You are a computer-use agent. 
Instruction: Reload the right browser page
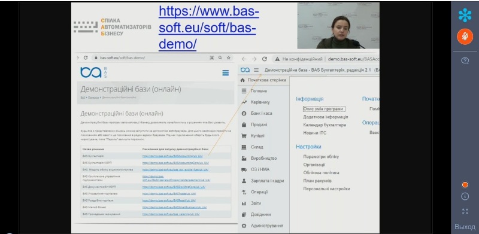point(265,59)
